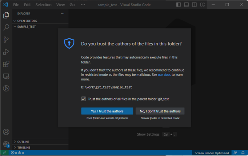Open the Extensions view
This screenshot has width=248, height=156.
(x=6, y=64)
